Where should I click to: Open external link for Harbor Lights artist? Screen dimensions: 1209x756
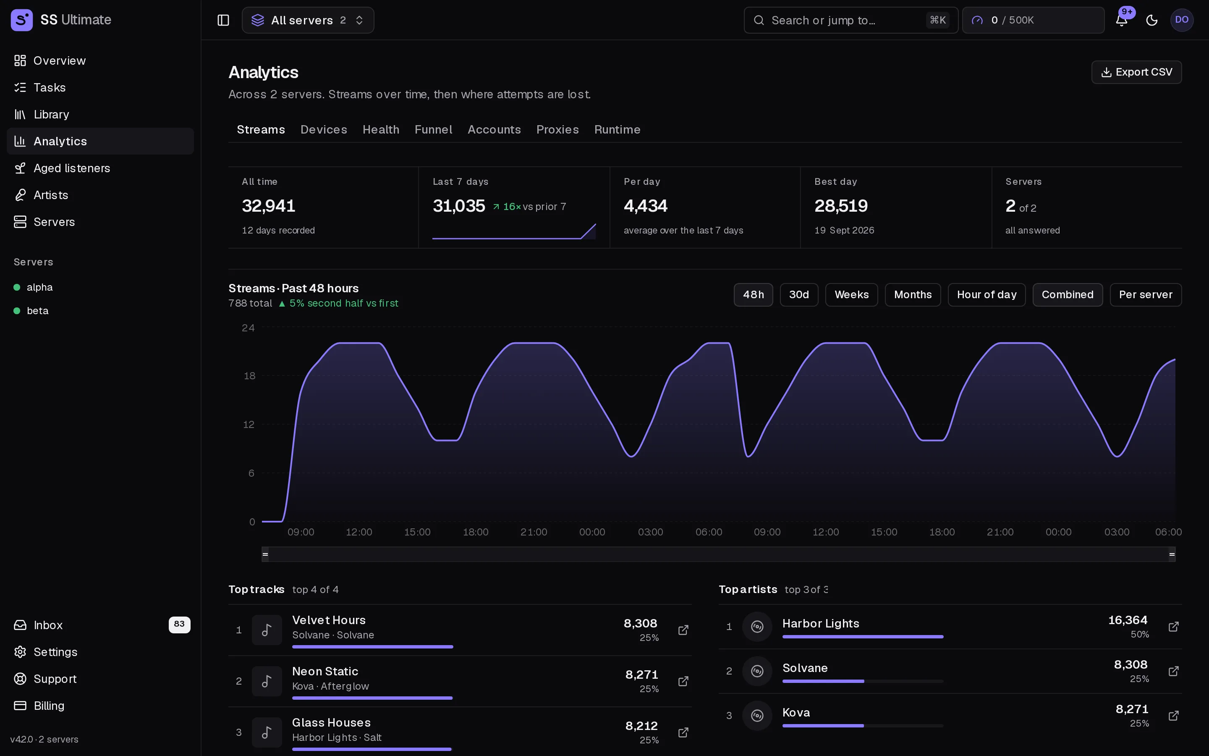tap(1174, 627)
